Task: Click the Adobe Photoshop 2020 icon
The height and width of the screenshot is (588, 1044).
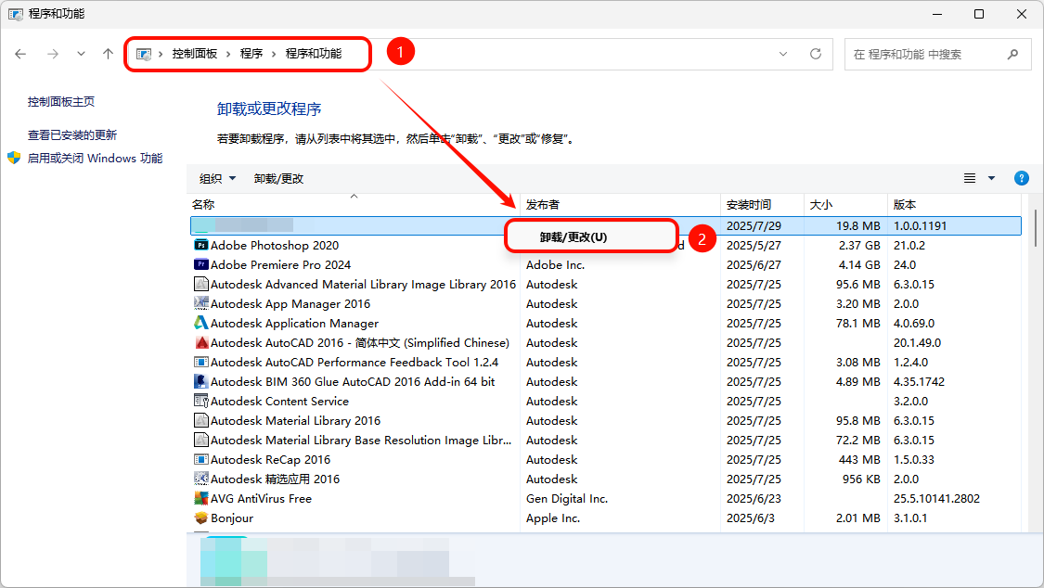Action: [201, 246]
